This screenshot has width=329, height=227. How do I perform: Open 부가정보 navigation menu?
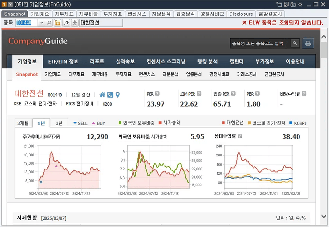tap(265, 61)
